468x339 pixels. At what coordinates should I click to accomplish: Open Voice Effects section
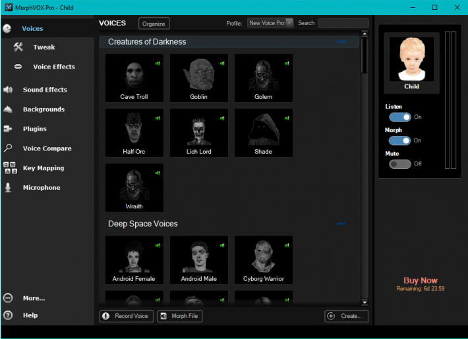[x=54, y=67]
